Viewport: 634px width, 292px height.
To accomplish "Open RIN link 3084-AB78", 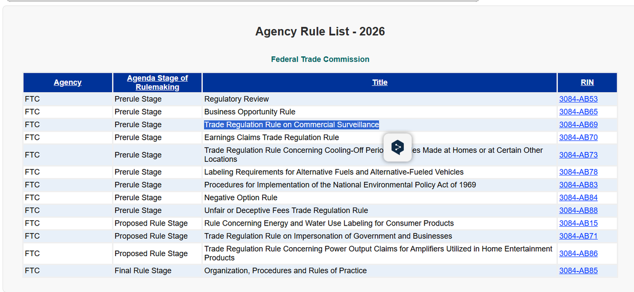I will click(579, 172).
